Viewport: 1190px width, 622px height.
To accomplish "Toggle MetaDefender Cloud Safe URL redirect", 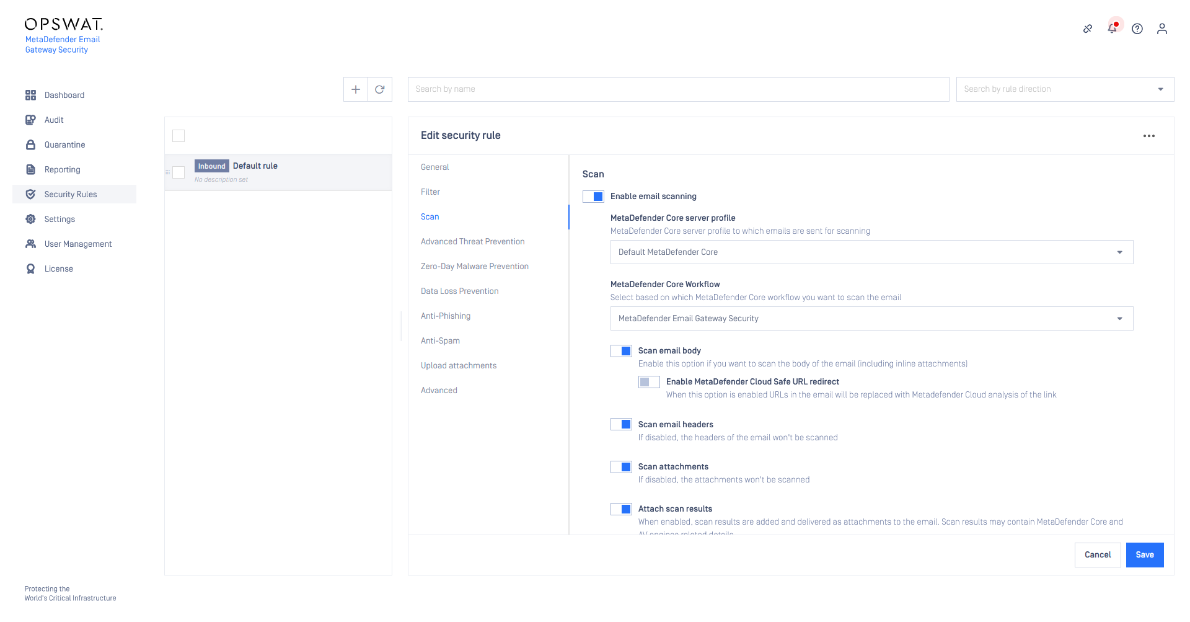I will (649, 382).
